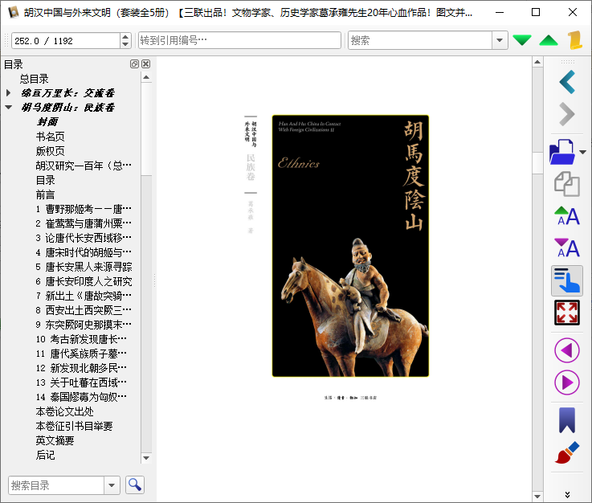Float the 目录 panel with undock icon
Screen dimensions: 592x503
[134, 63]
